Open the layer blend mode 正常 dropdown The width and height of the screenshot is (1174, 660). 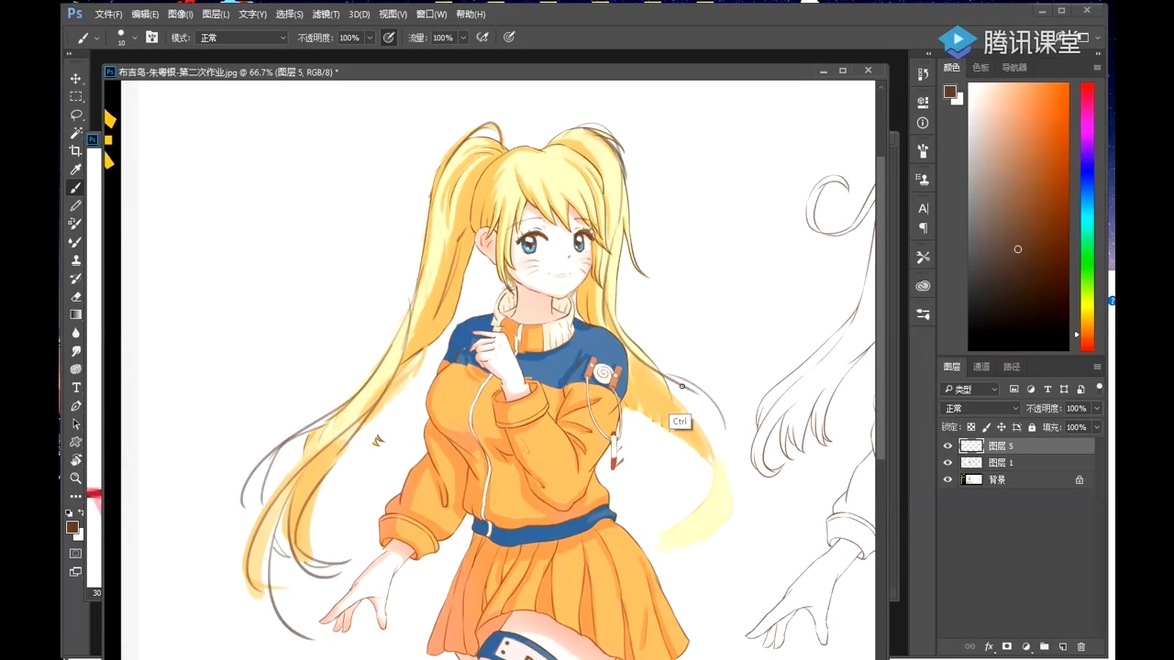click(980, 409)
